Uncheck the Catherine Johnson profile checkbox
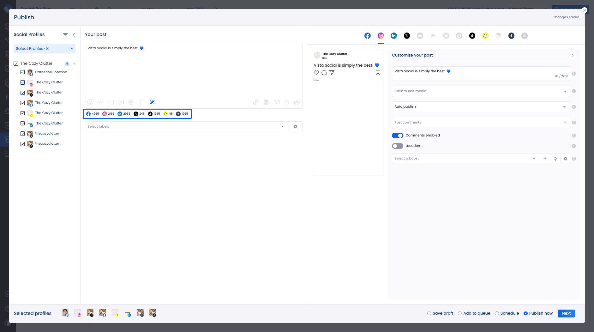The width and height of the screenshot is (594, 332). pyautogui.click(x=23, y=72)
